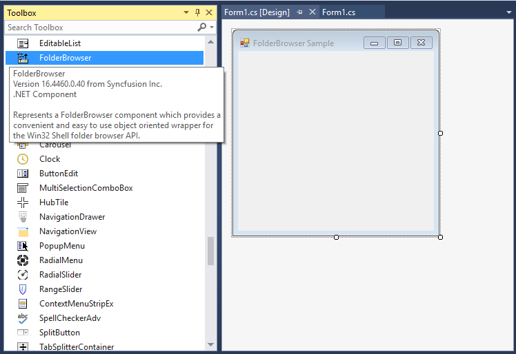Select the HubTile item label
Image resolution: width=516 pixels, height=354 pixels.
[54, 202]
